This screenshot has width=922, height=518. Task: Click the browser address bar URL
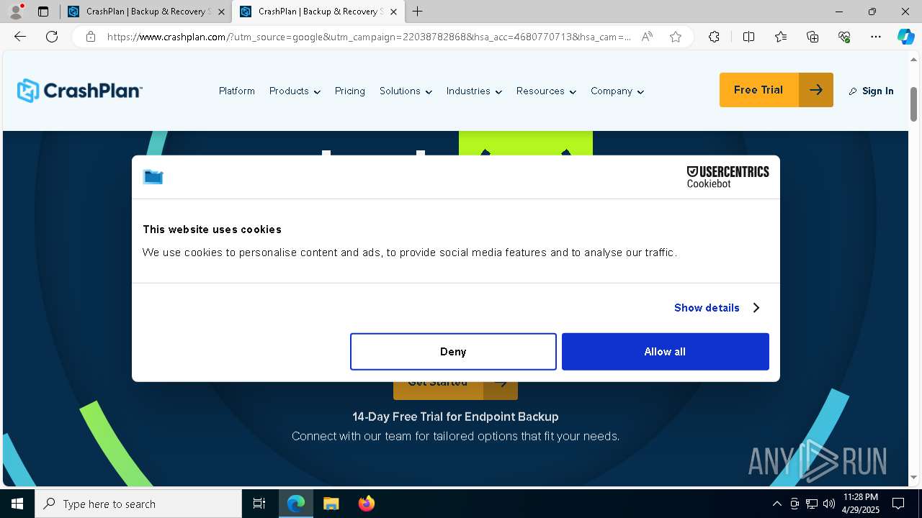point(369,37)
